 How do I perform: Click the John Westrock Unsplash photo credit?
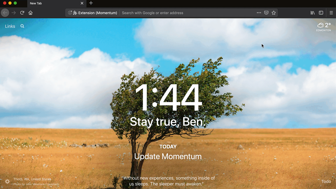pos(36,184)
